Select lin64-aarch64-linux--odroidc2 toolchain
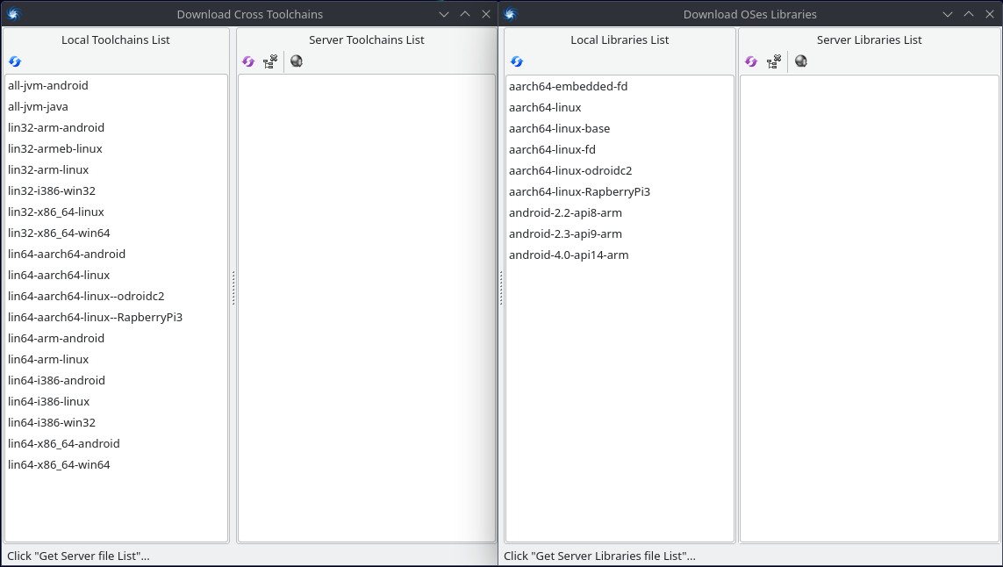This screenshot has height=567, width=1003. [x=117, y=297]
